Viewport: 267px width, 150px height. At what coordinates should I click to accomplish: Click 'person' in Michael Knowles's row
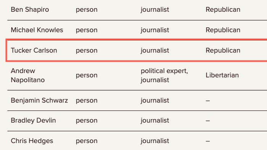tap(87, 30)
